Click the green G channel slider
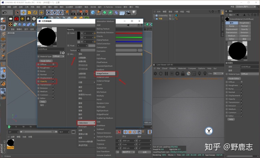Screen dimensions: 260x158 click(x=129, y=37)
